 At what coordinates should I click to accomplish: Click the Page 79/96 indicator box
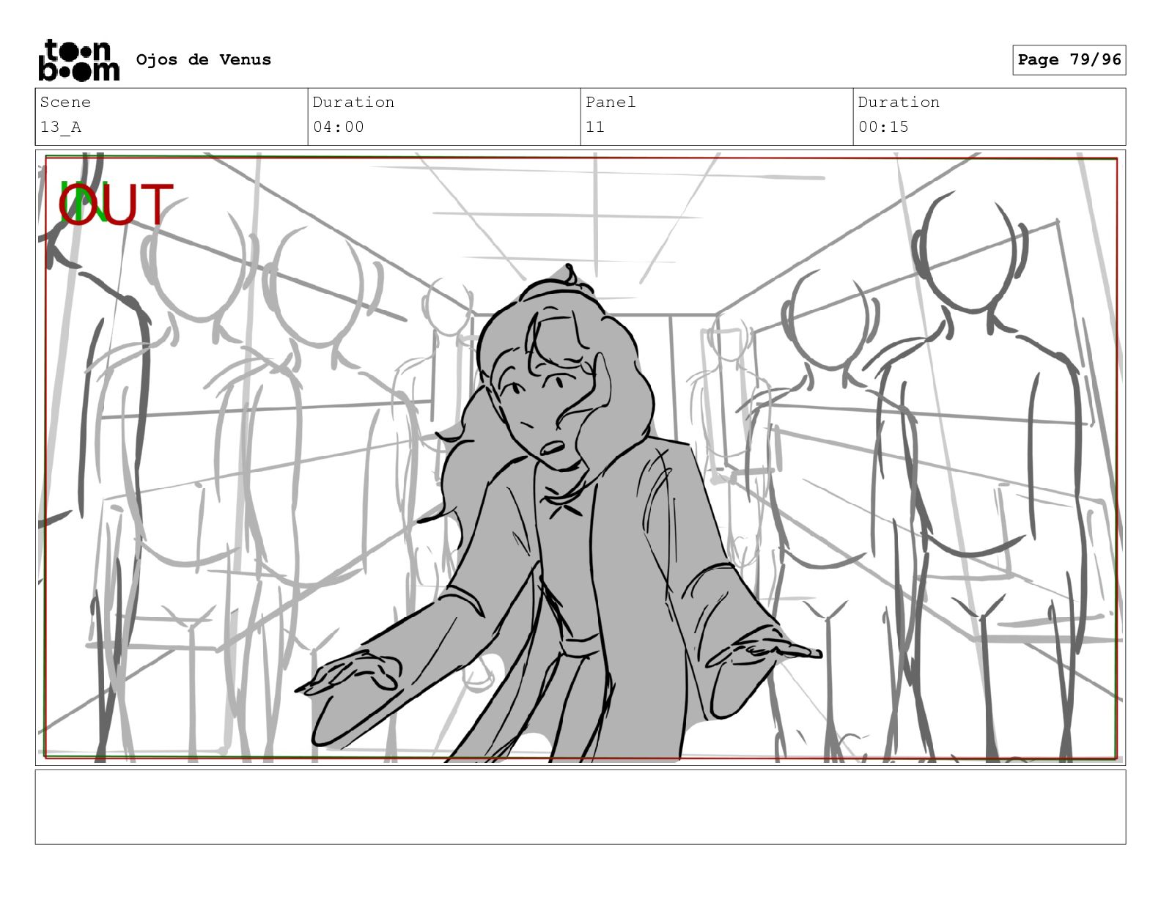[1069, 60]
